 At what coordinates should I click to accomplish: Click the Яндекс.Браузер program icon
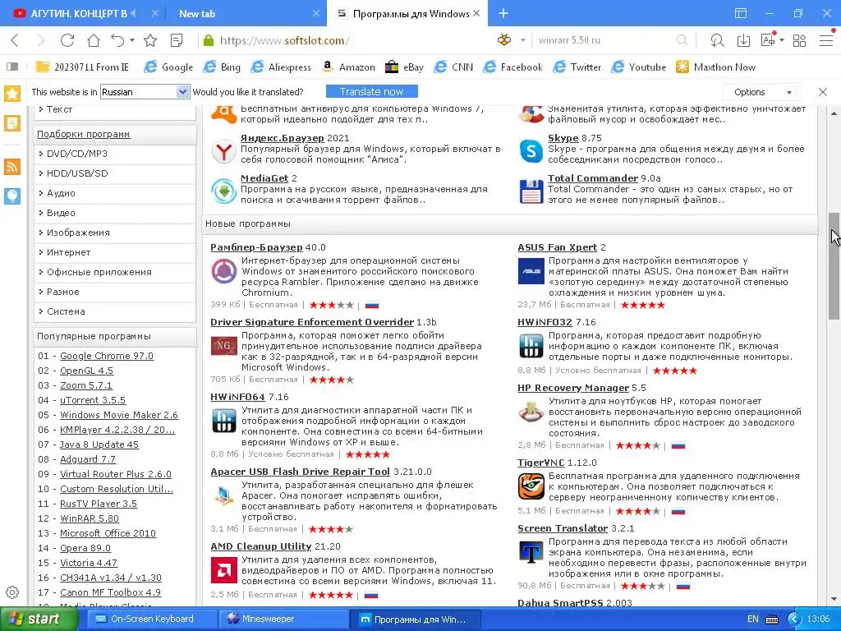point(223,151)
